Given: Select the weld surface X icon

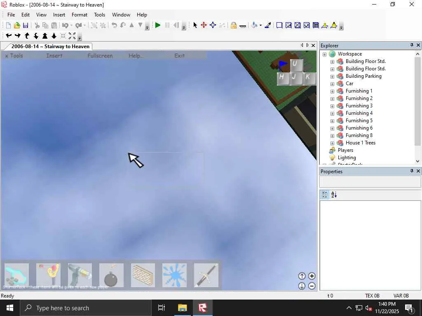Looking at the screenshot, I should [298, 25].
